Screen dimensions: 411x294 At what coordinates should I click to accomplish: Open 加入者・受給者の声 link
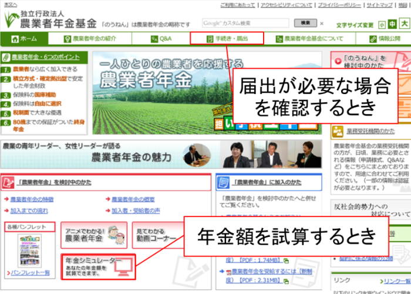tap(136, 211)
